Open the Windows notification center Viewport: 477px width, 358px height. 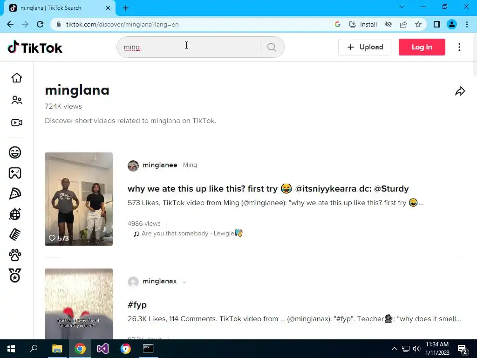click(463, 349)
